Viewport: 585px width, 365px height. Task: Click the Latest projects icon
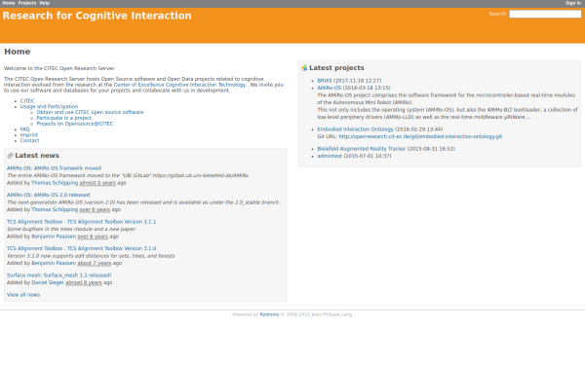(304, 68)
